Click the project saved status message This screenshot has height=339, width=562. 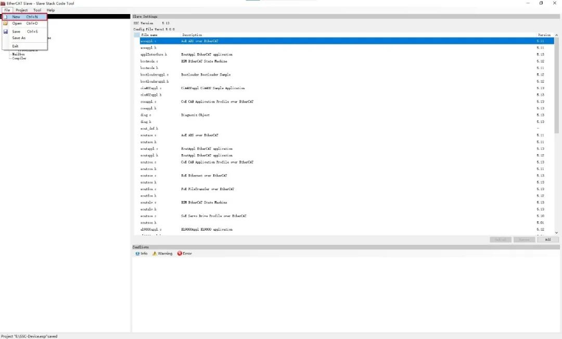(29, 336)
